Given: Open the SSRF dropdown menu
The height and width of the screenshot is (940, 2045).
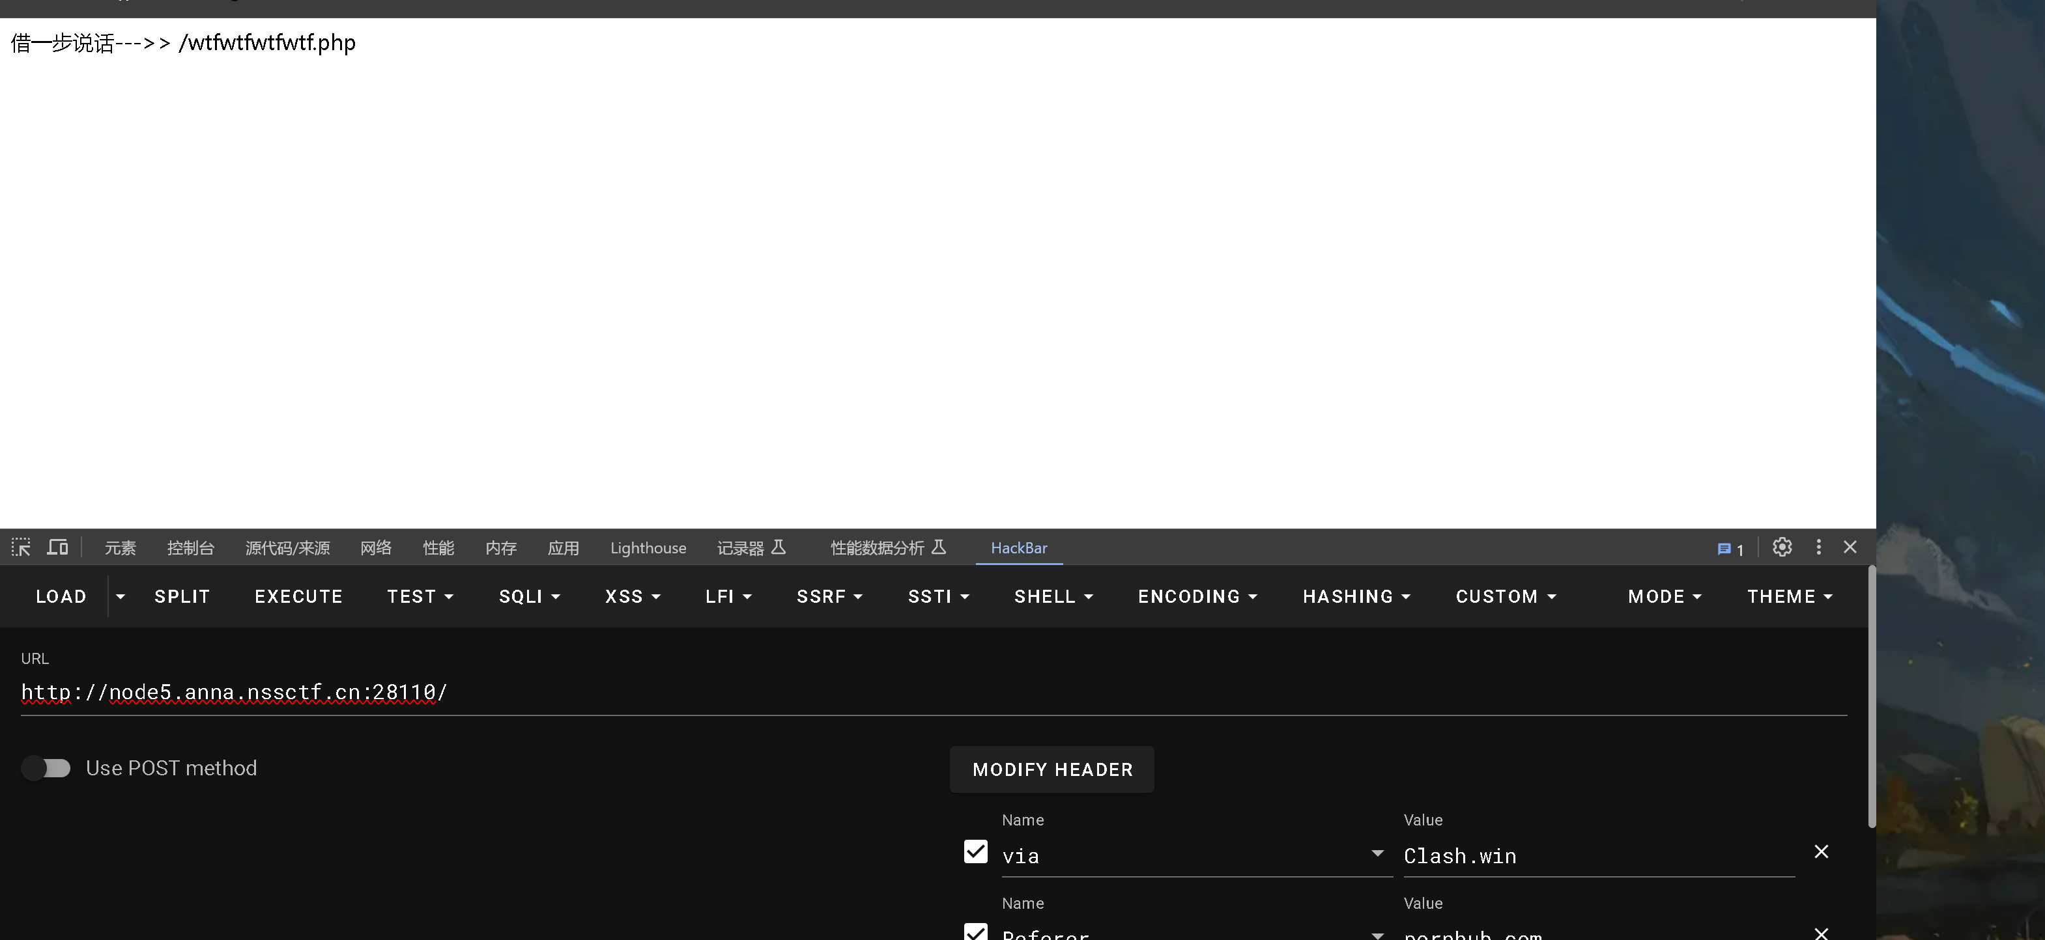Looking at the screenshot, I should click(829, 596).
